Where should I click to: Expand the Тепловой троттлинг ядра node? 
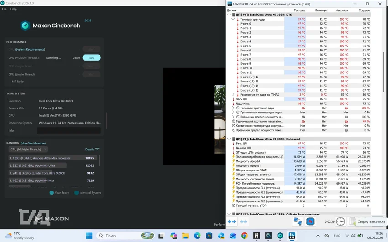coord(233,108)
